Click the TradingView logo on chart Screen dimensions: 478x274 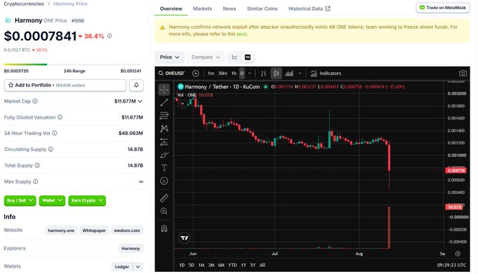click(x=184, y=238)
